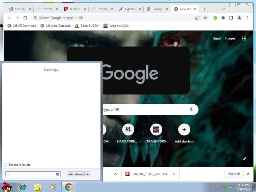The height and width of the screenshot is (192, 256).
Task: Click the Images link
Action: click(x=230, y=38)
